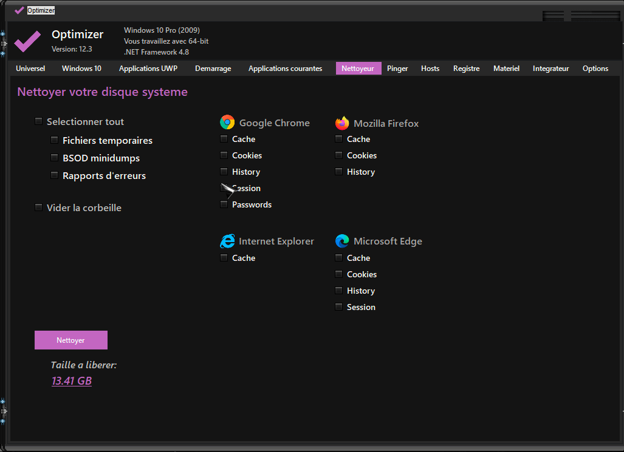Check Internet Explorer Cache checkbox
This screenshot has width=624, height=452.
click(224, 258)
